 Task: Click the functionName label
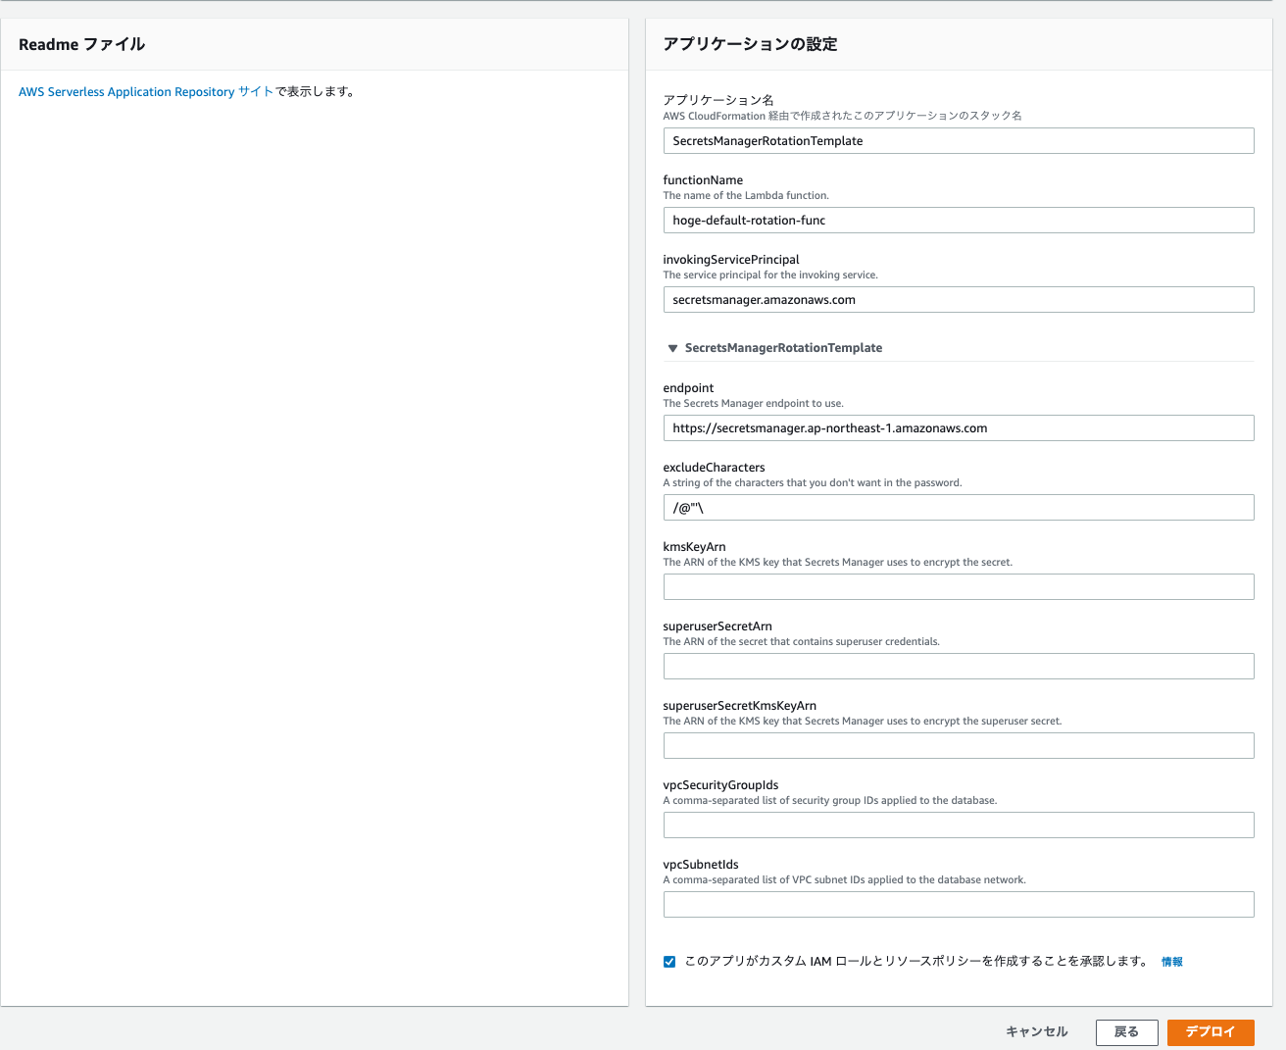click(703, 180)
